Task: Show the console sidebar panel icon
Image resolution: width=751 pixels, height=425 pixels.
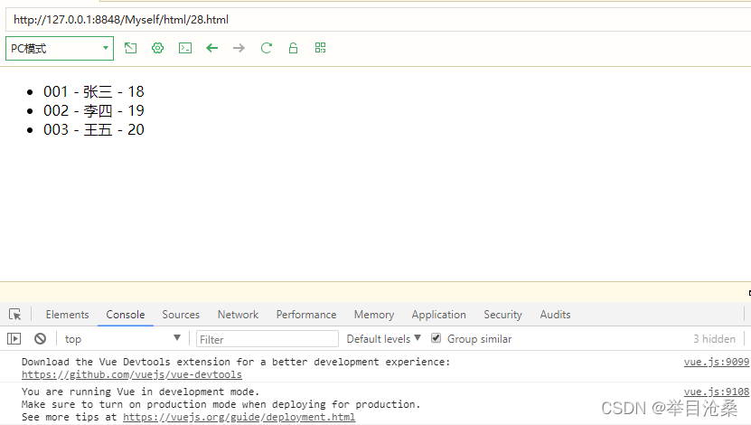Action: (x=14, y=339)
